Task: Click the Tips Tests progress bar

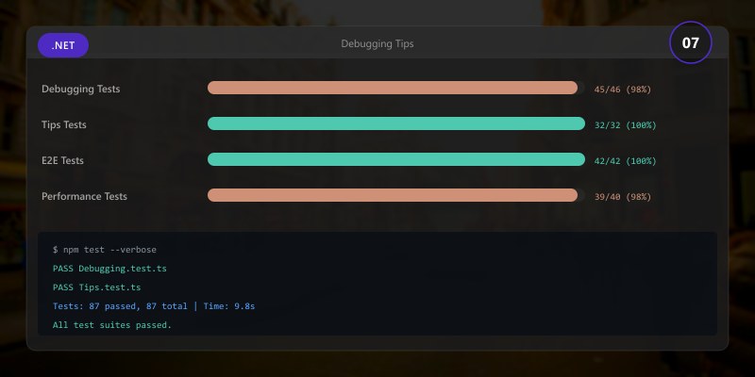Action: 396,123
